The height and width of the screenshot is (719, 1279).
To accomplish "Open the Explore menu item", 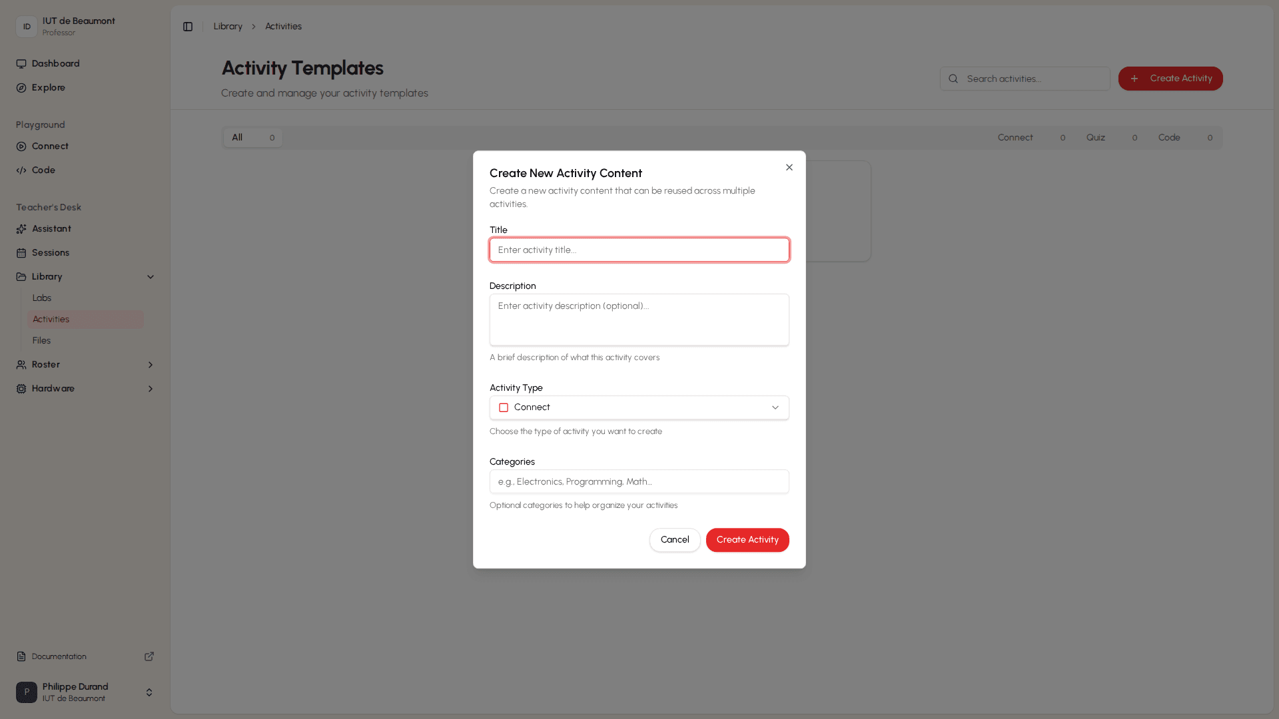I will point(85,88).
